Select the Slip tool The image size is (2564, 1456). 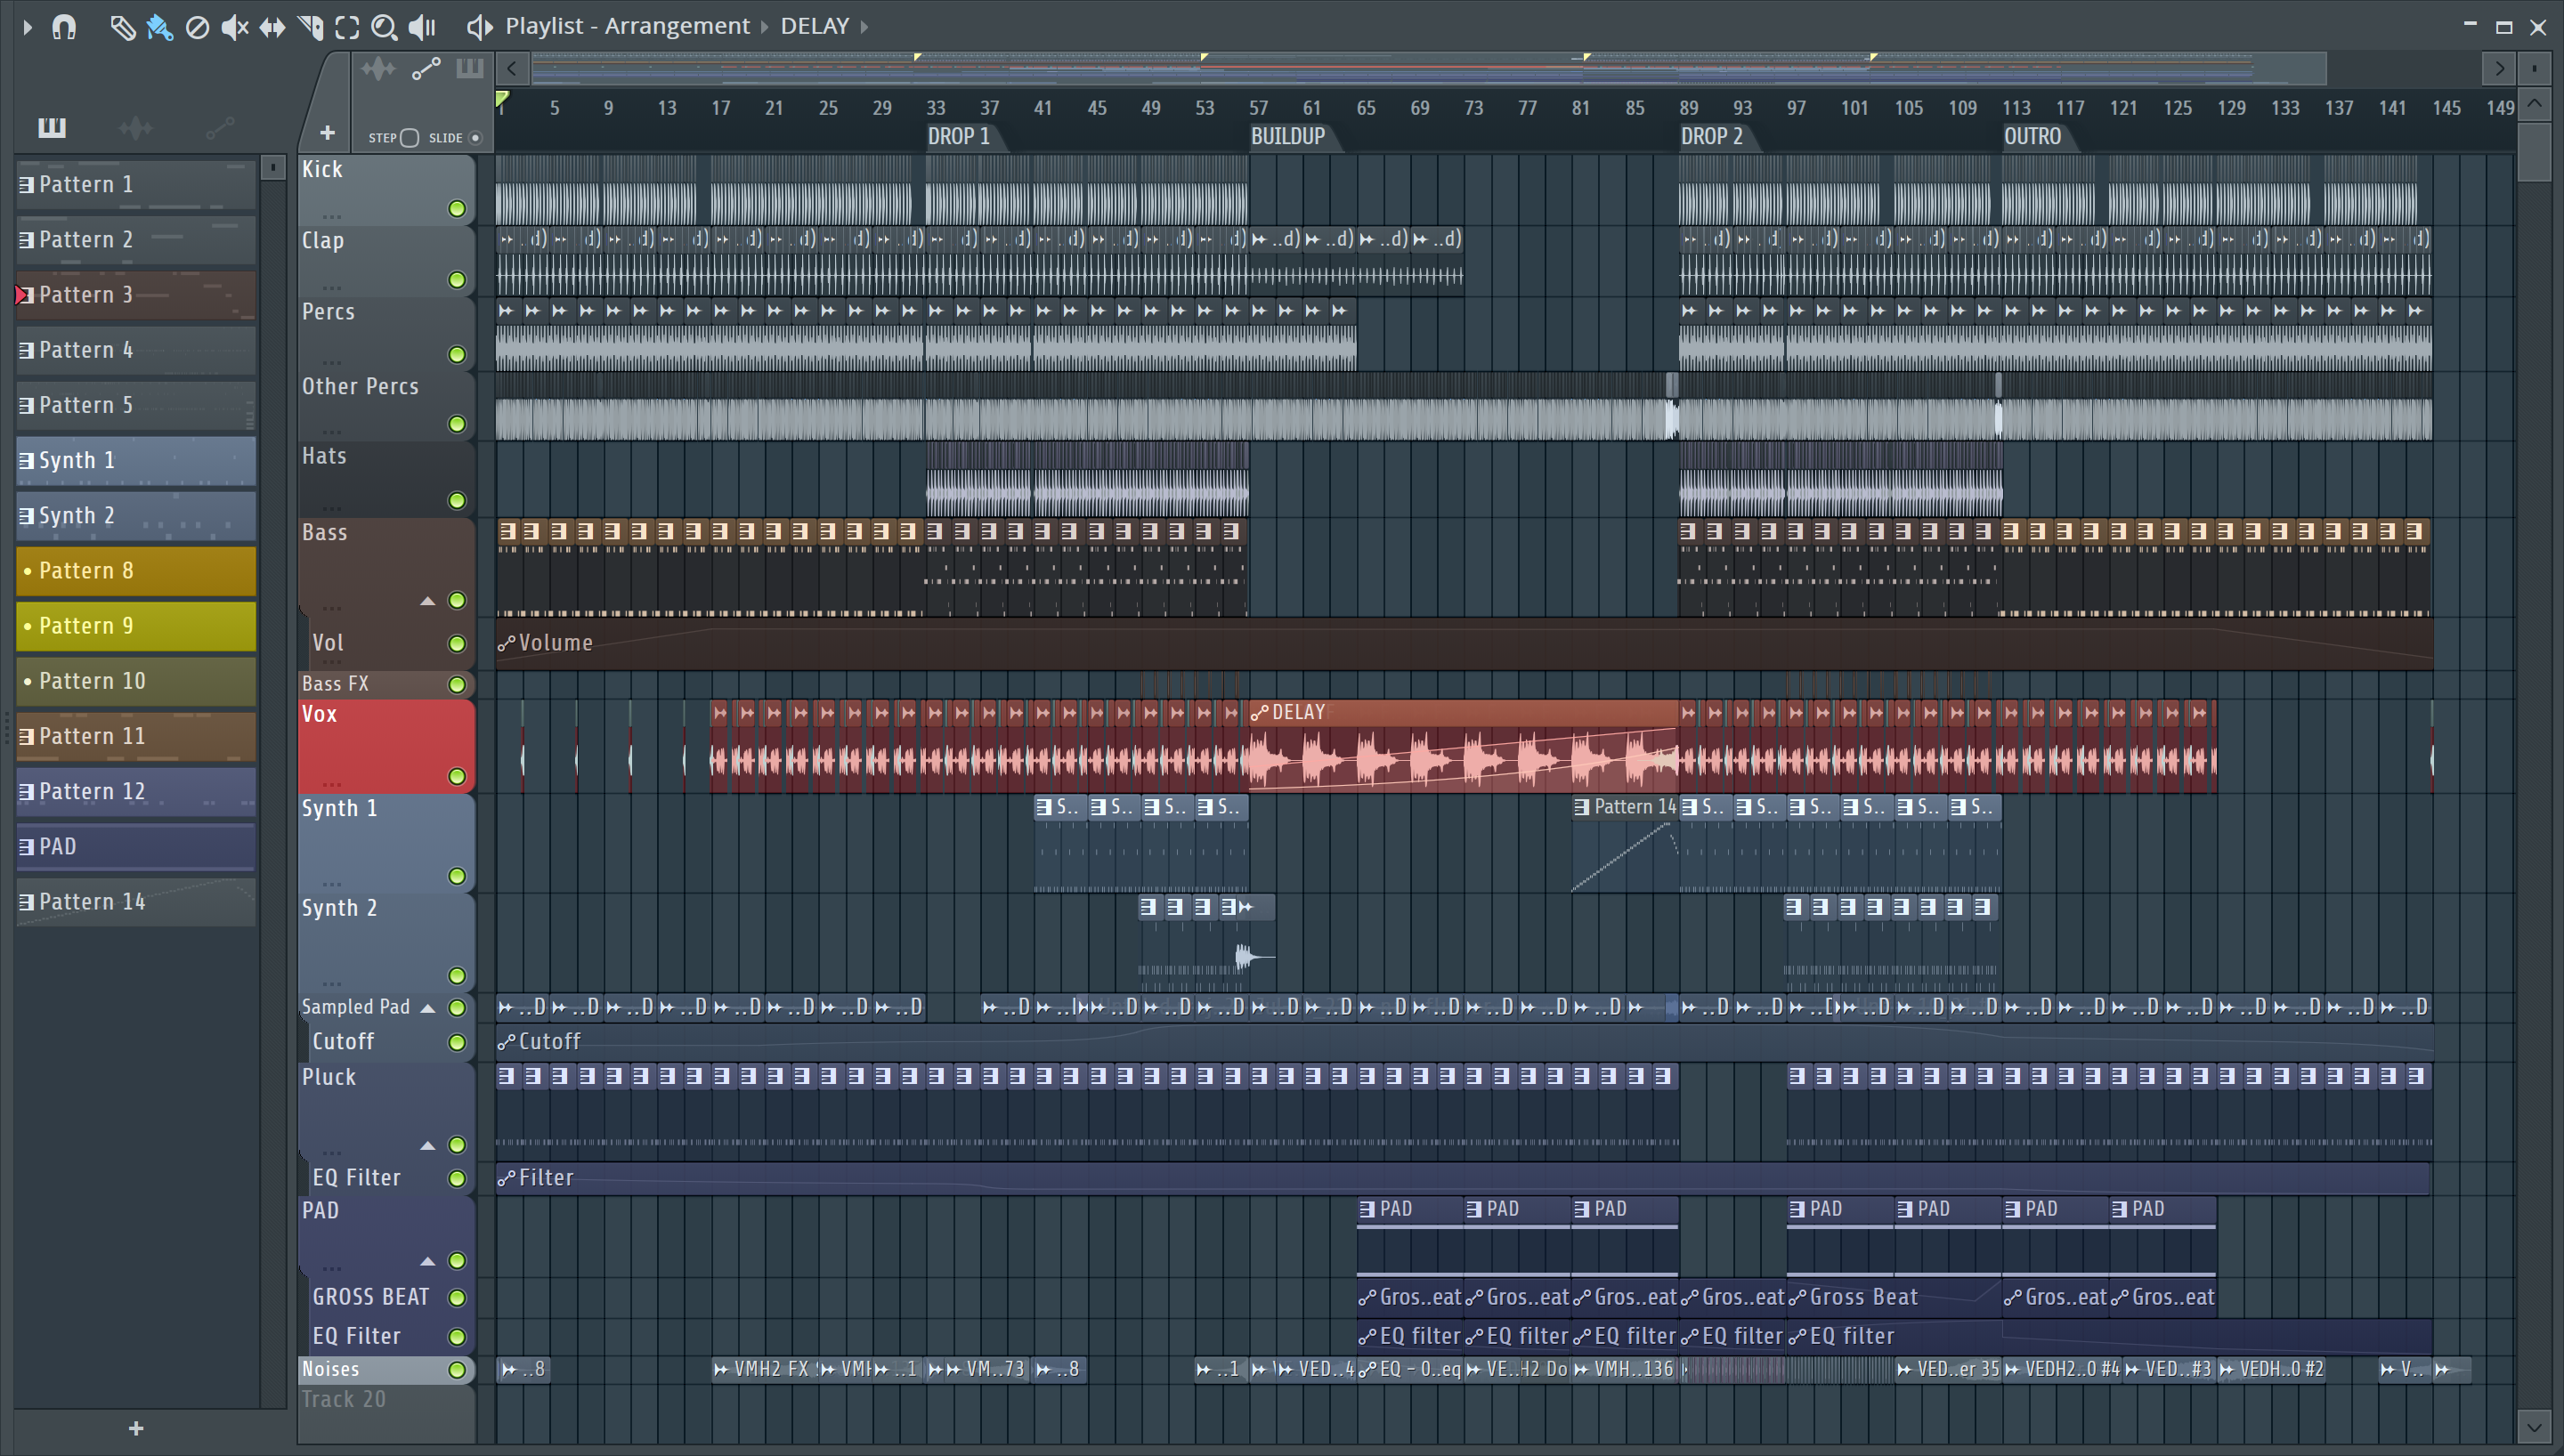(x=272, y=27)
